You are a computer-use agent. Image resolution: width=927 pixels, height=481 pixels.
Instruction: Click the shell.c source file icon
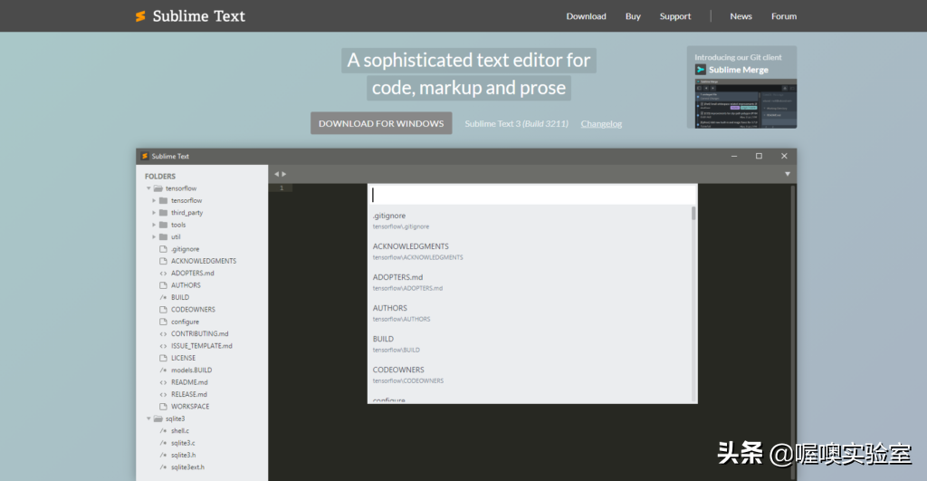(x=163, y=430)
